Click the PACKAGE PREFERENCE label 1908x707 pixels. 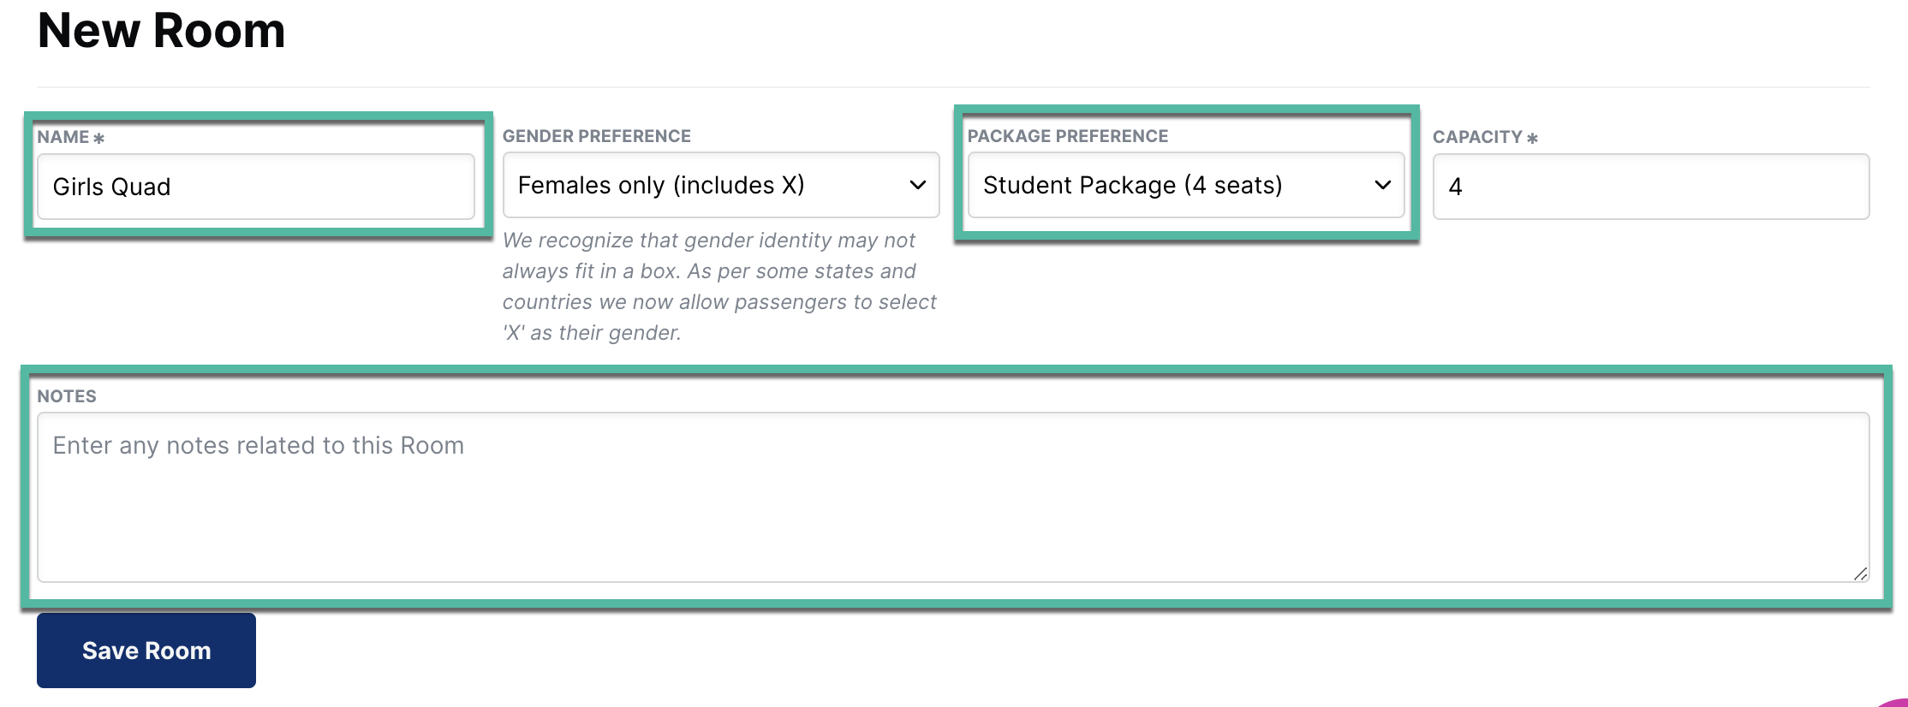click(x=1067, y=136)
